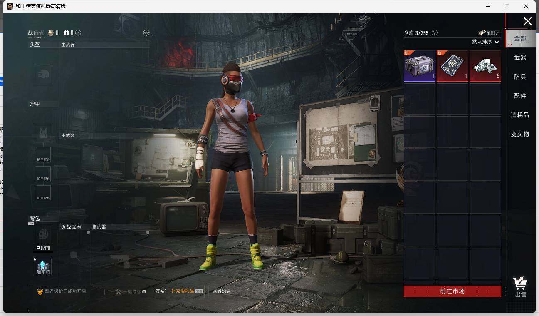The image size is (539, 316).
Task: Click the 前往市场 red button
Action: pyautogui.click(x=452, y=291)
